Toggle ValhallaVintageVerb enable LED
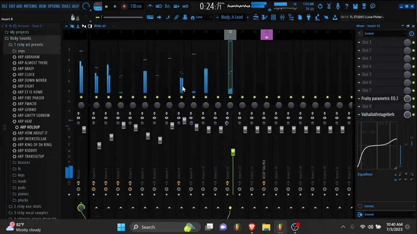Image resolution: width=417 pixels, height=234 pixels. (414, 115)
